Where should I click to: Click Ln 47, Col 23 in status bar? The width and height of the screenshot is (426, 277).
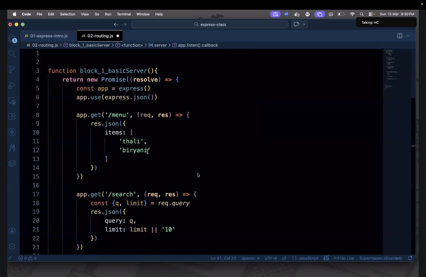[x=223, y=258]
